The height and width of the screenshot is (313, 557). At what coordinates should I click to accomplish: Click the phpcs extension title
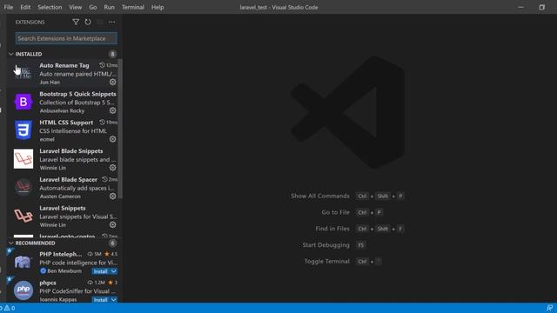click(48, 283)
